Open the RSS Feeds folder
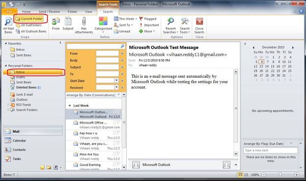This screenshot has width=306, height=181. click(21, 105)
